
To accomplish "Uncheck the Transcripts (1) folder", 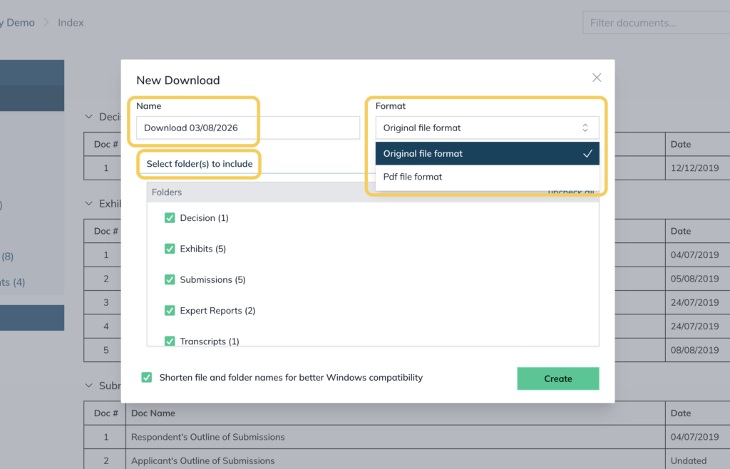I will click(170, 341).
